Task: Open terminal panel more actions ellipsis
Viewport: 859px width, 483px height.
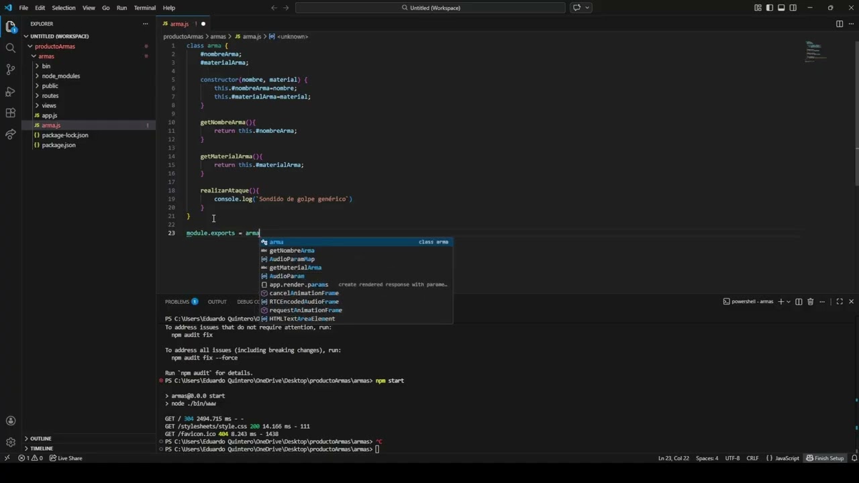Action: click(x=821, y=302)
